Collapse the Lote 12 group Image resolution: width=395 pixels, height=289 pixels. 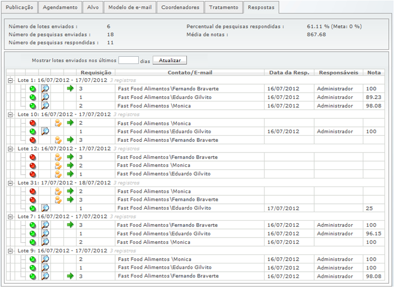[10, 149]
